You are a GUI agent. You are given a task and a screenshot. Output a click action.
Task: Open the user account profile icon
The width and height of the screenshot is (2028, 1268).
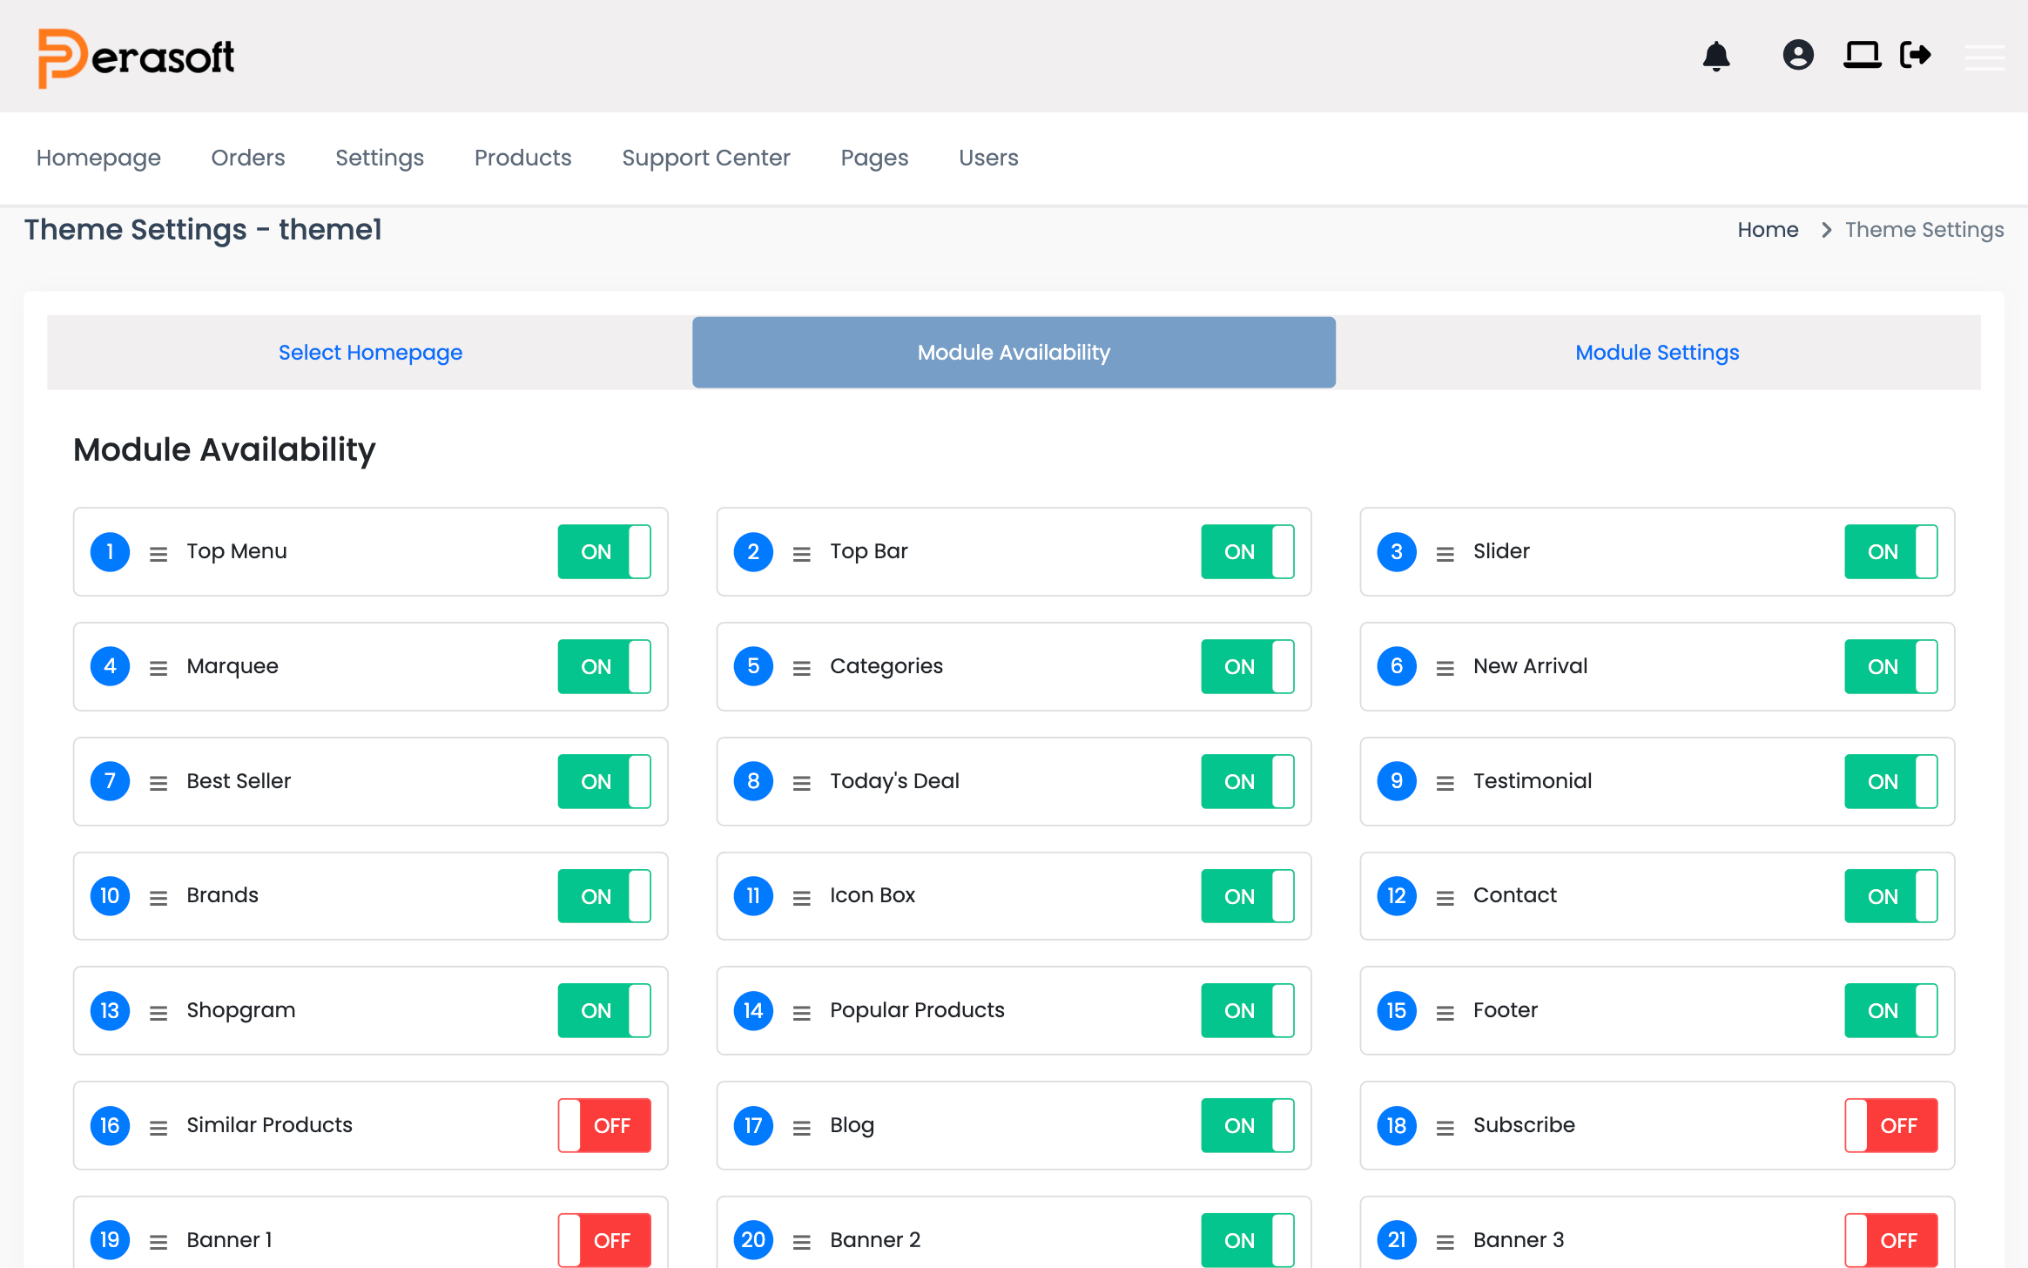point(1798,56)
